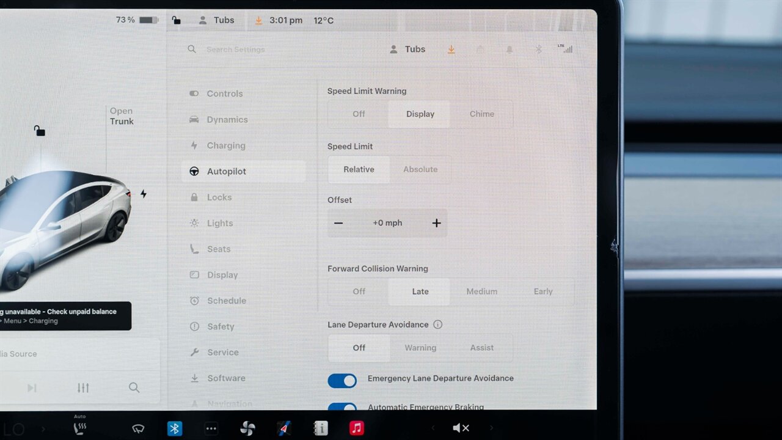Screen dimensions: 782x440
Task: Open the Bluetooth app in the dock
Action: 175,428
